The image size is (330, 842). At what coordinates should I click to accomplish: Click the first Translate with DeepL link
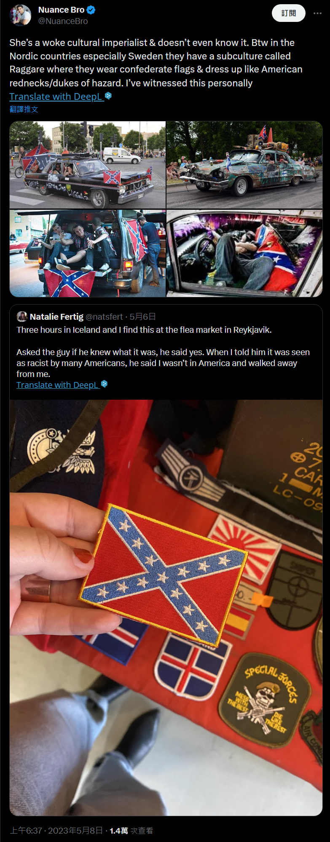pos(56,96)
